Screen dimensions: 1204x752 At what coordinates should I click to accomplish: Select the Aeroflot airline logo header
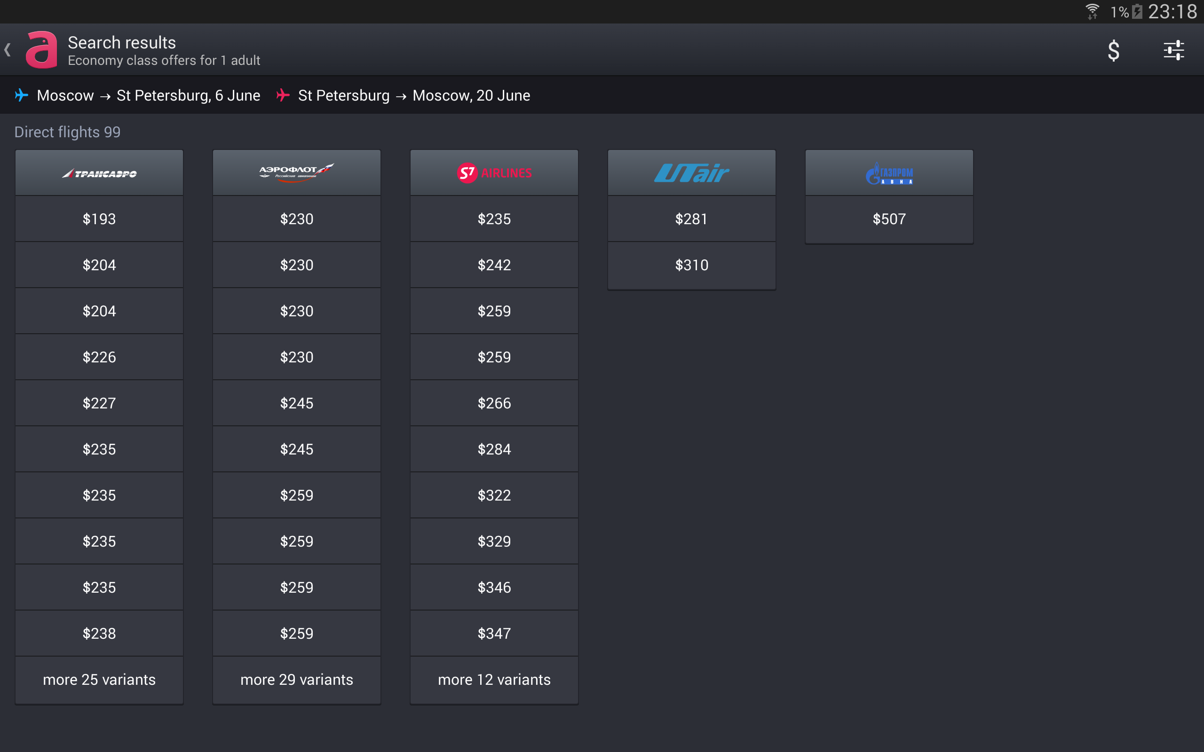(296, 173)
